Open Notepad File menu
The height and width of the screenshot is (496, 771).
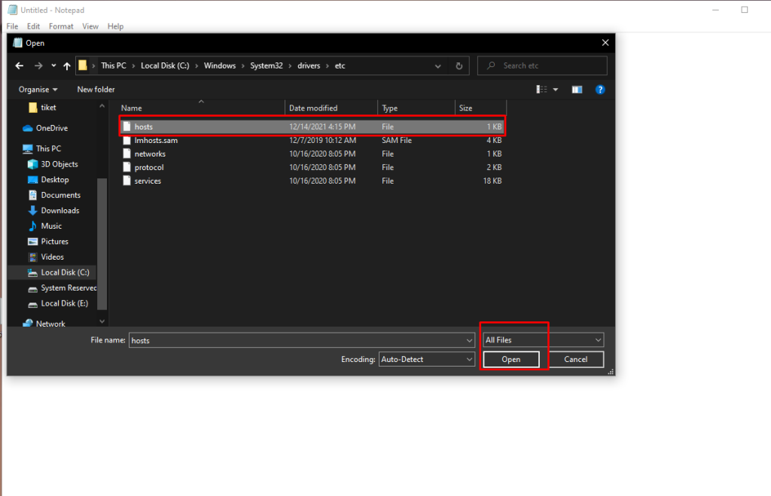tap(12, 26)
